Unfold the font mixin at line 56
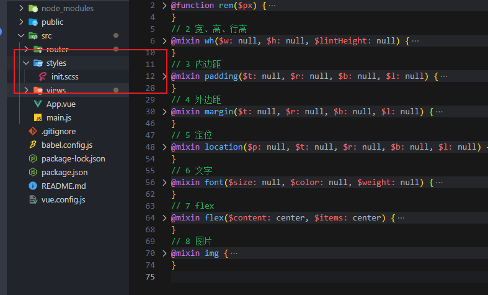Screen dimensions: 488x295 click(x=164, y=183)
